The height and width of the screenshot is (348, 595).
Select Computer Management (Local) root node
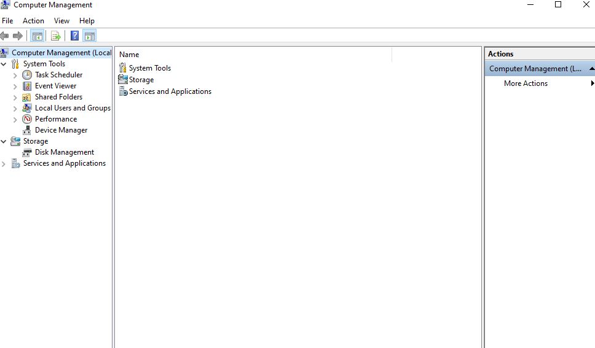[x=61, y=53]
